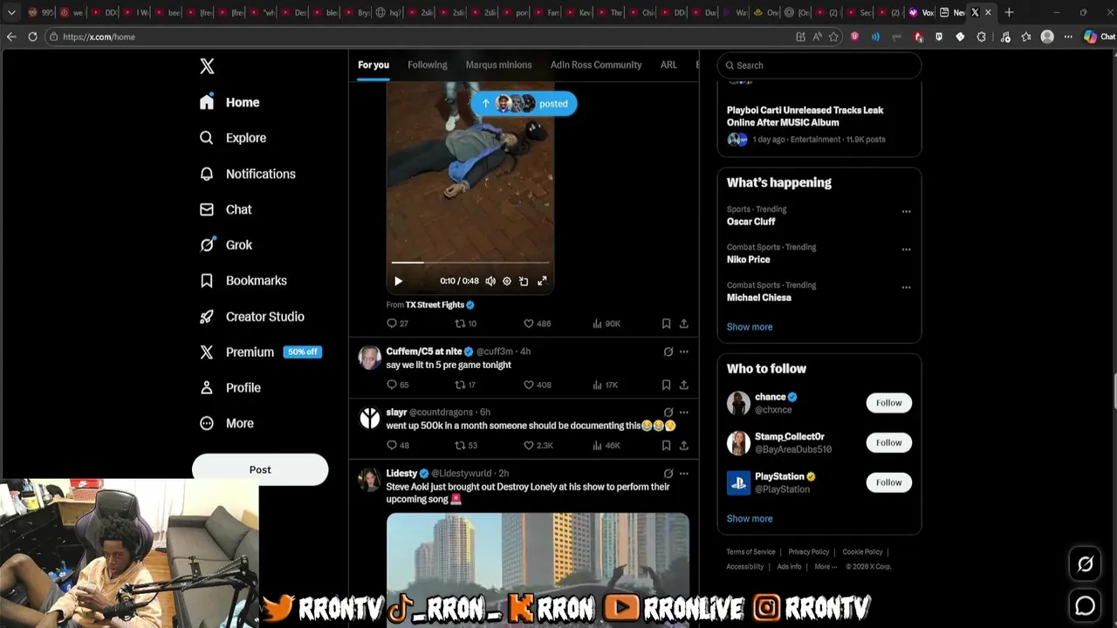The width and height of the screenshot is (1117, 628).
Task: Click Grok icon on Lidesty post
Action: pos(668,474)
